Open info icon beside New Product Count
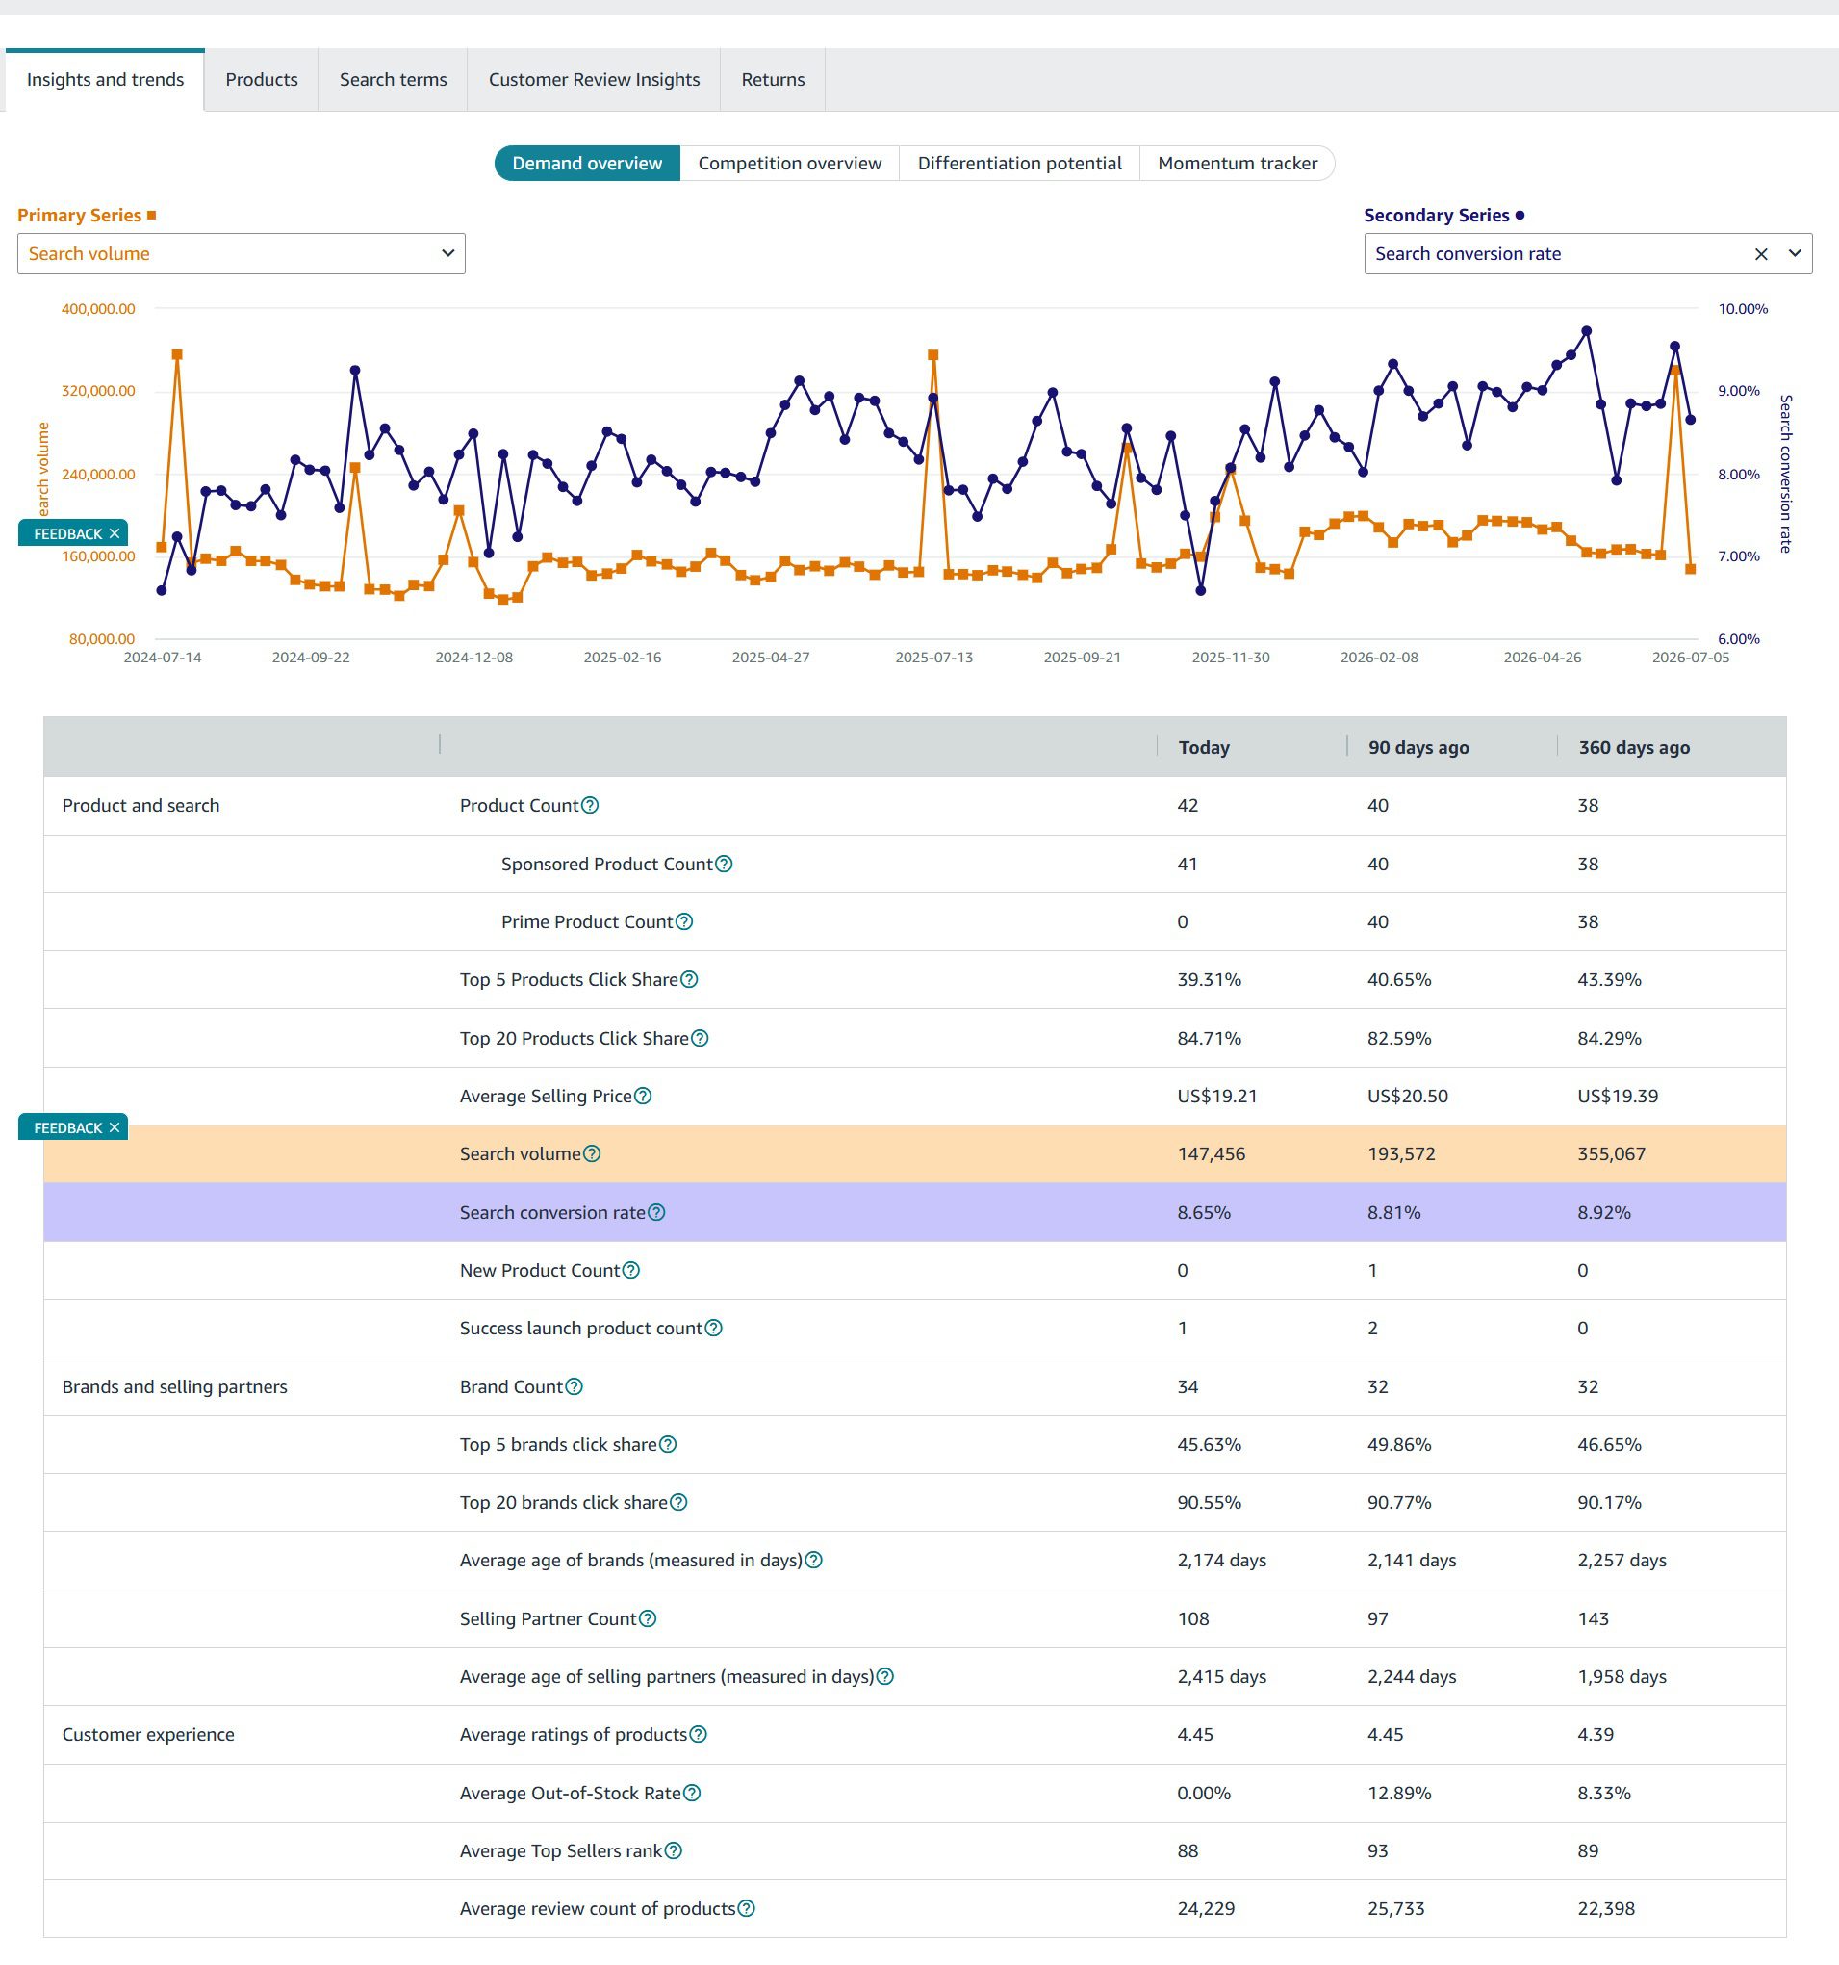The width and height of the screenshot is (1839, 1965). tap(631, 1270)
